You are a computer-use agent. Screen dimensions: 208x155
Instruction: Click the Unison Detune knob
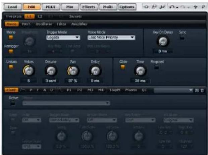click(51, 70)
